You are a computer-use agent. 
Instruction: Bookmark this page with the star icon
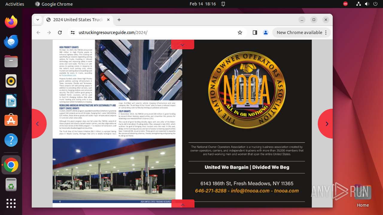pos(240,33)
